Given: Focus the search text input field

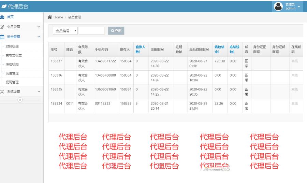Looking at the screenshot, I should (x=92, y=31).
